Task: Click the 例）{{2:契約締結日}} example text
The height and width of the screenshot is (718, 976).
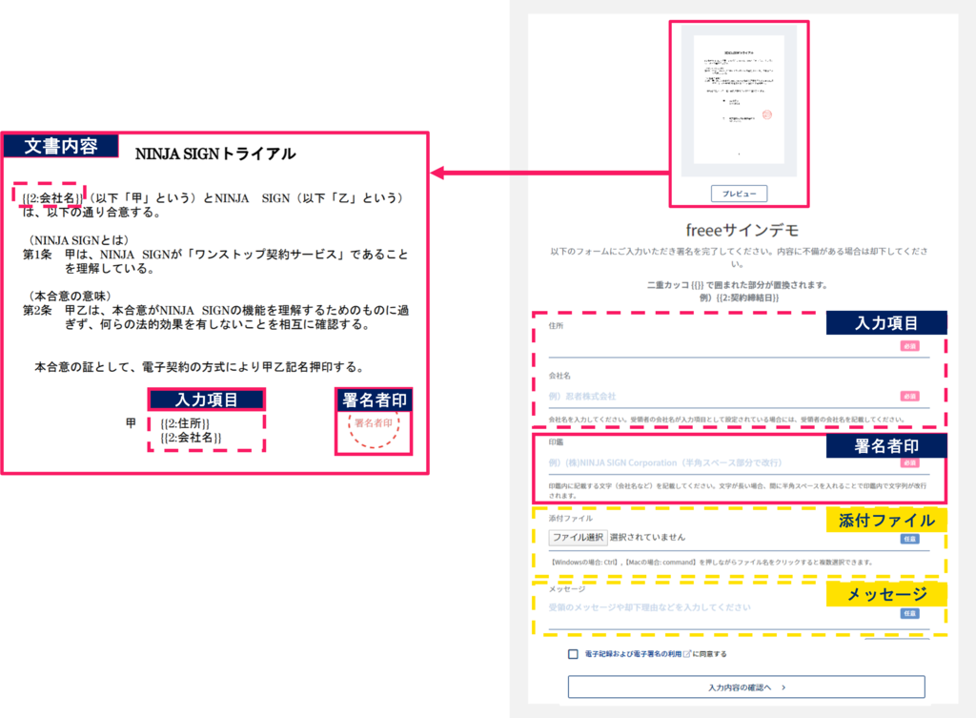Action: tap(739, 297)
